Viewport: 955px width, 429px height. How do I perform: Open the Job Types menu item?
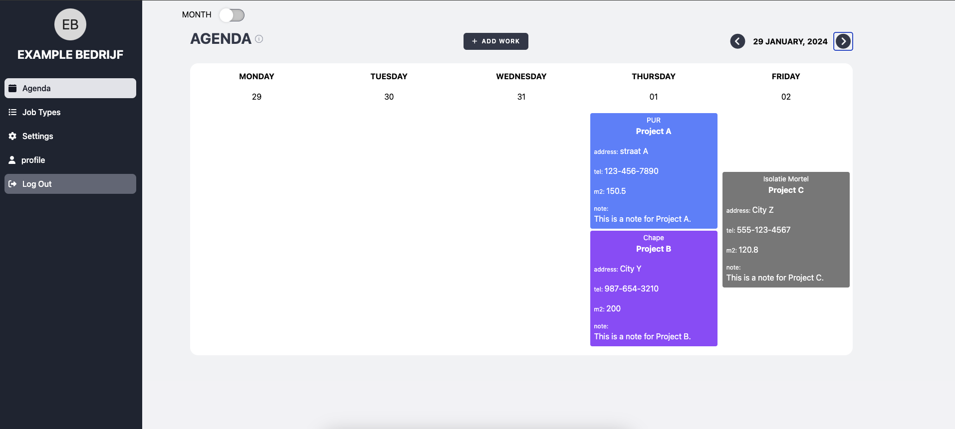coord(70,112)
